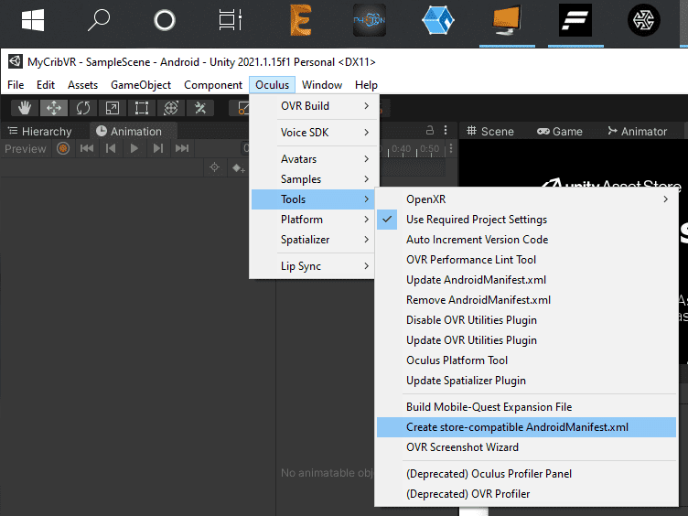
Task: Launch the orange E app on taskbar
Action: [x=301, y=20]
